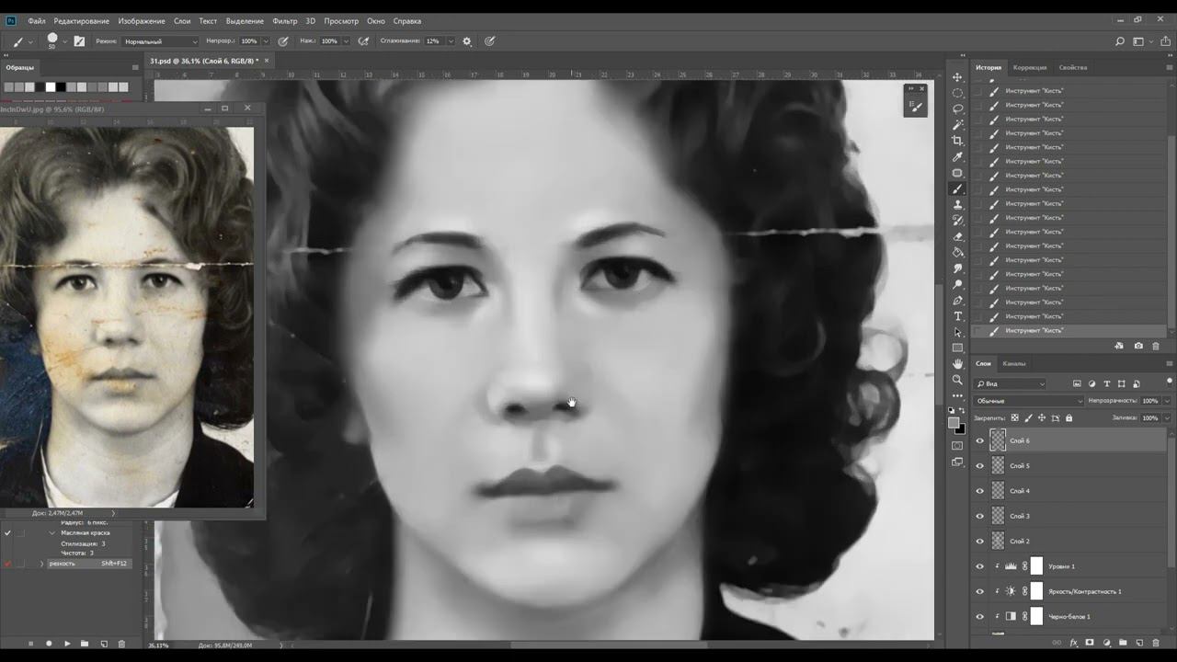
Task: Toggle visibility of Черно-белое 1 layer
Action: click(979, 617)
